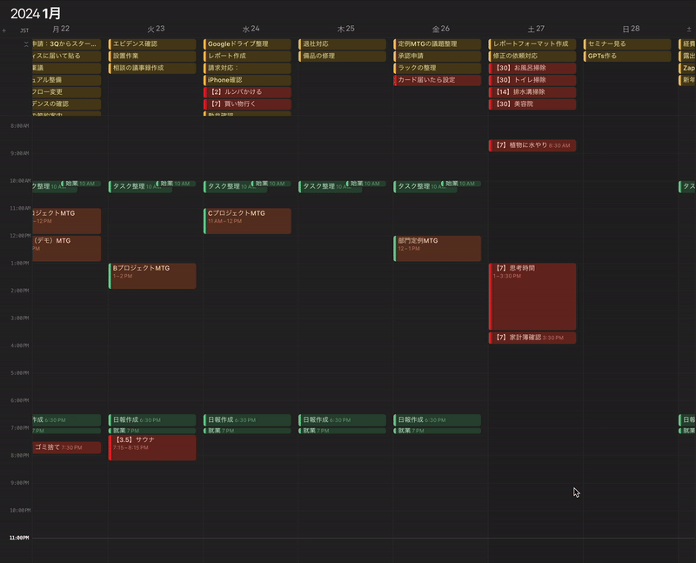Open Friday's 日報作成 6:30 PM event
Image resolution: width=696 pixels, height=563 pixels.
tap(438, 420)
